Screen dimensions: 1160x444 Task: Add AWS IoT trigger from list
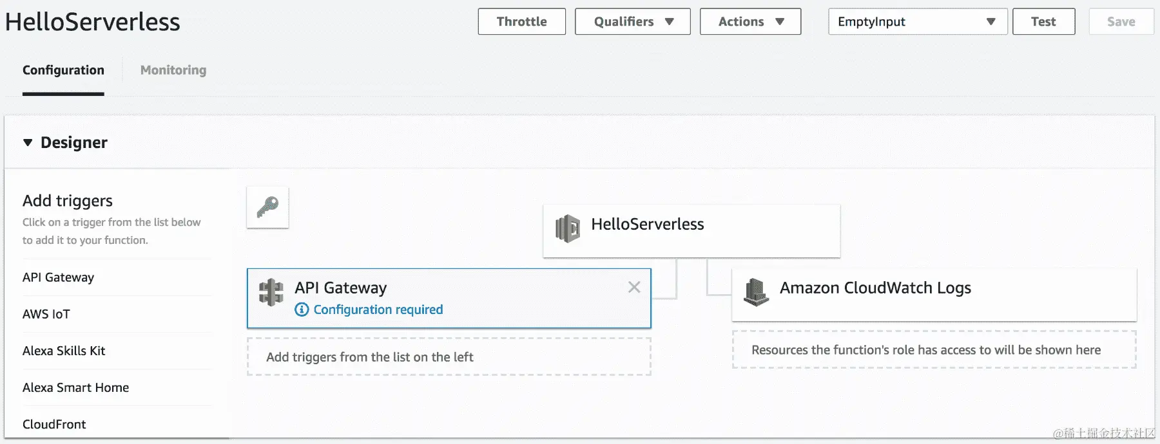(46, 314)
